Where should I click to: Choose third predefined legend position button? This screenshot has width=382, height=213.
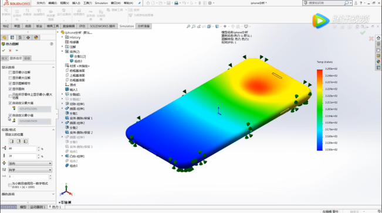click(x=25, y=141)
